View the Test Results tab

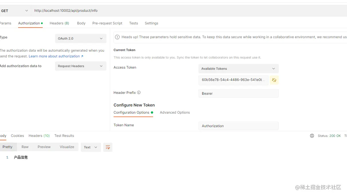64,135
